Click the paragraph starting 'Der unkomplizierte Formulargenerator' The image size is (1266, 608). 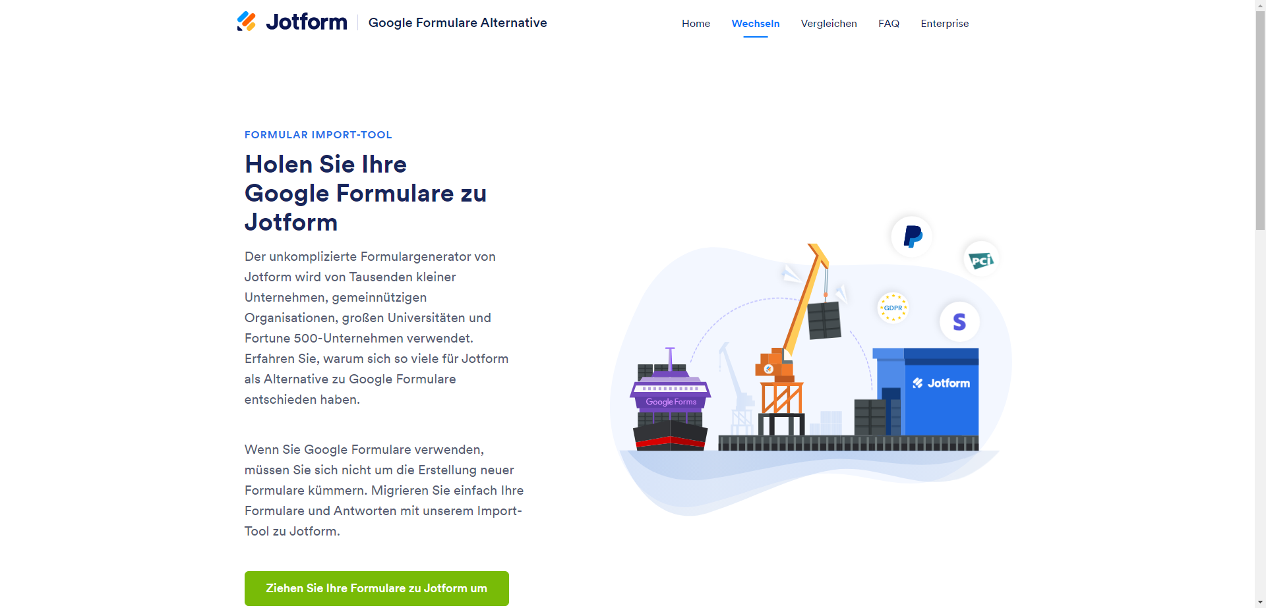tap(377, 328)
